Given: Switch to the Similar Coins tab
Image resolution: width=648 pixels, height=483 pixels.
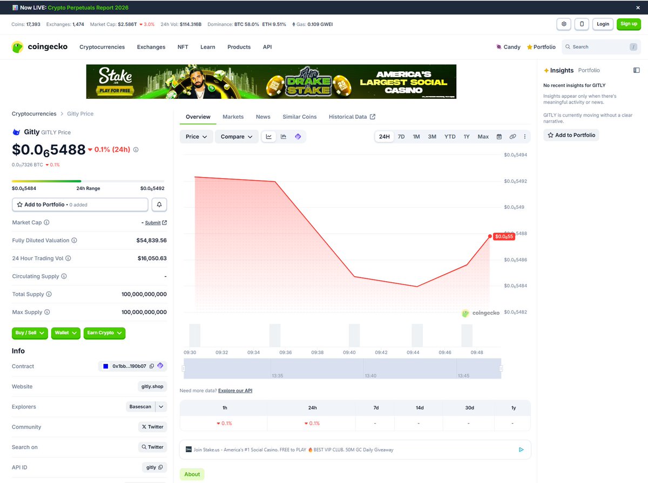Looking at the screenshot, I should pyautogui.click(x=300, y=117).
